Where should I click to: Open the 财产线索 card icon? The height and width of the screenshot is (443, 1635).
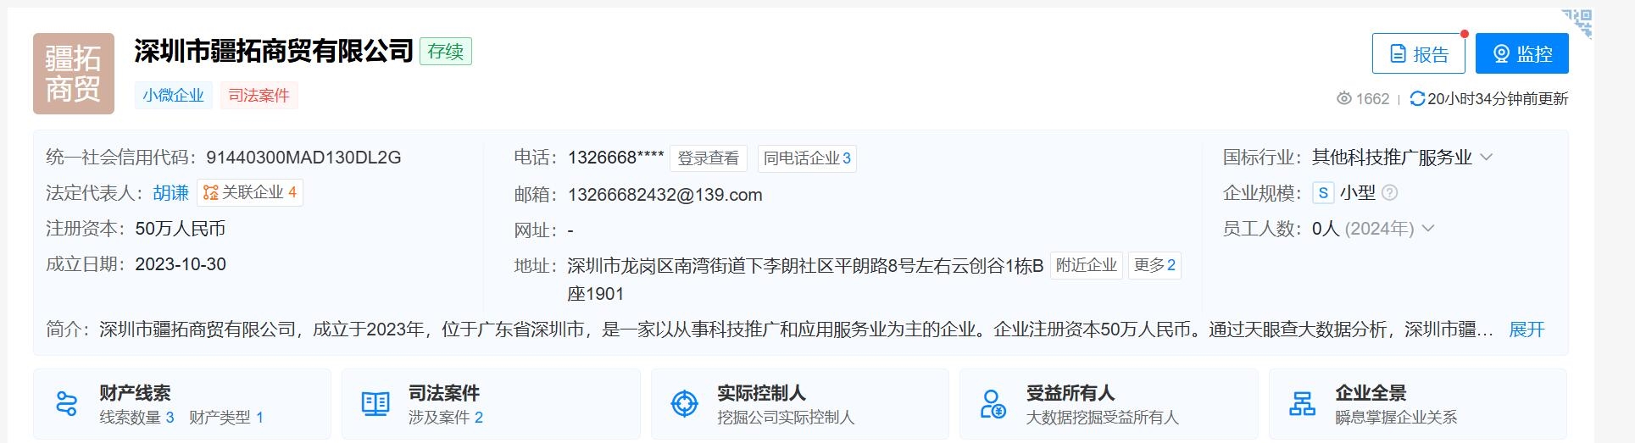coord(66,403)
